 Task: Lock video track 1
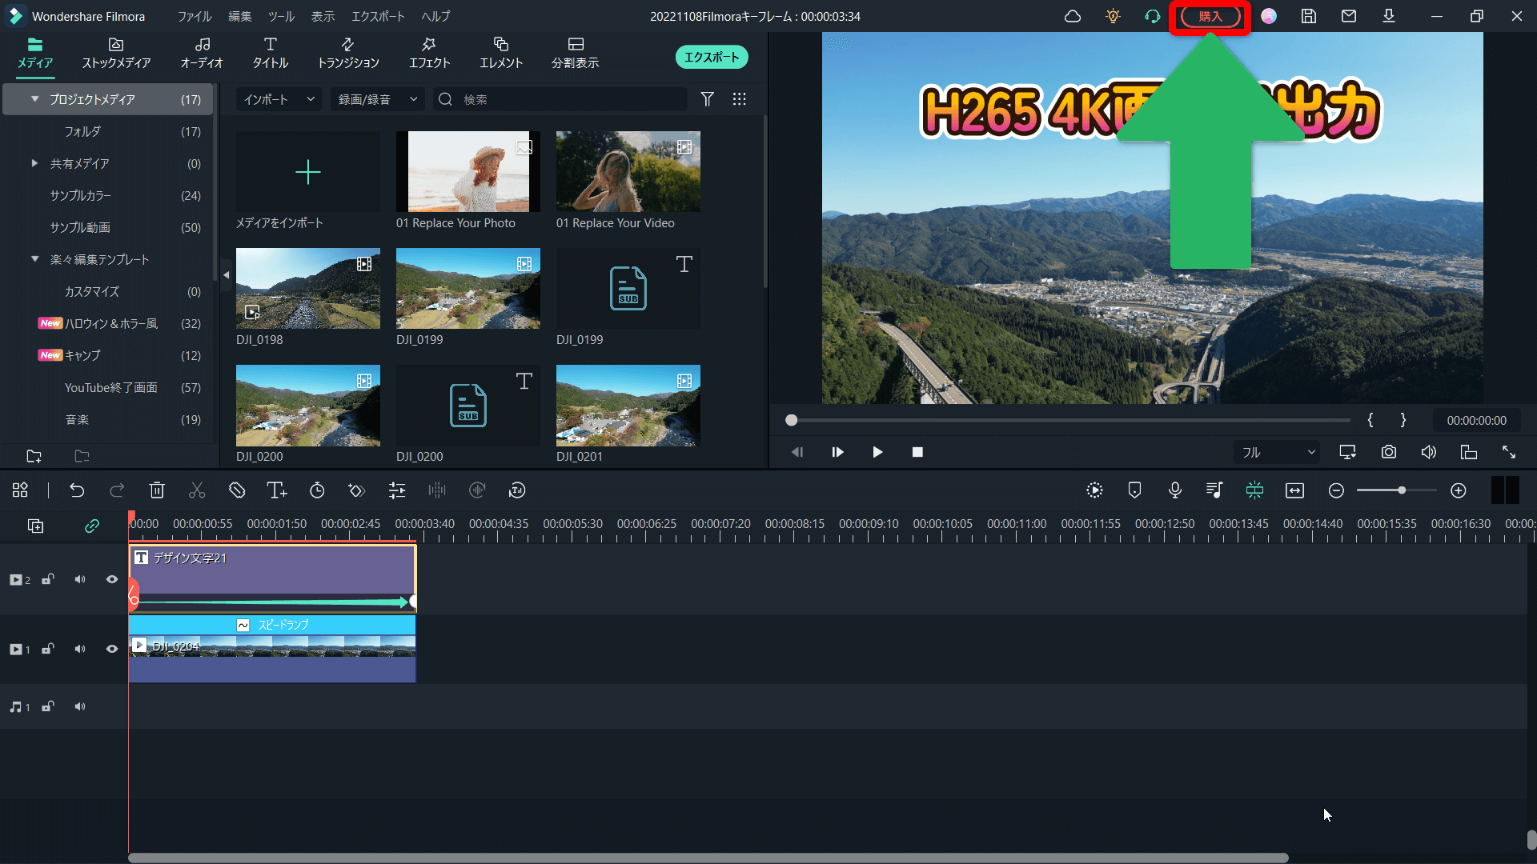click(48, 649)
